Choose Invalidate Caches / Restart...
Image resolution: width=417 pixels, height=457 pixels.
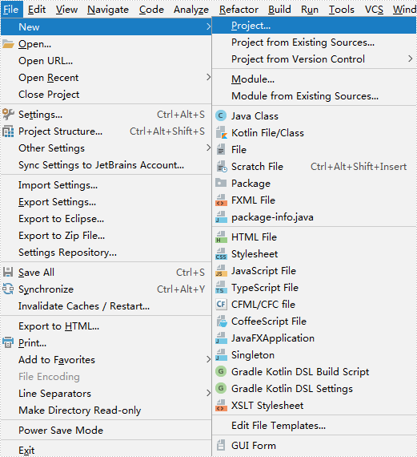point(106,306)
